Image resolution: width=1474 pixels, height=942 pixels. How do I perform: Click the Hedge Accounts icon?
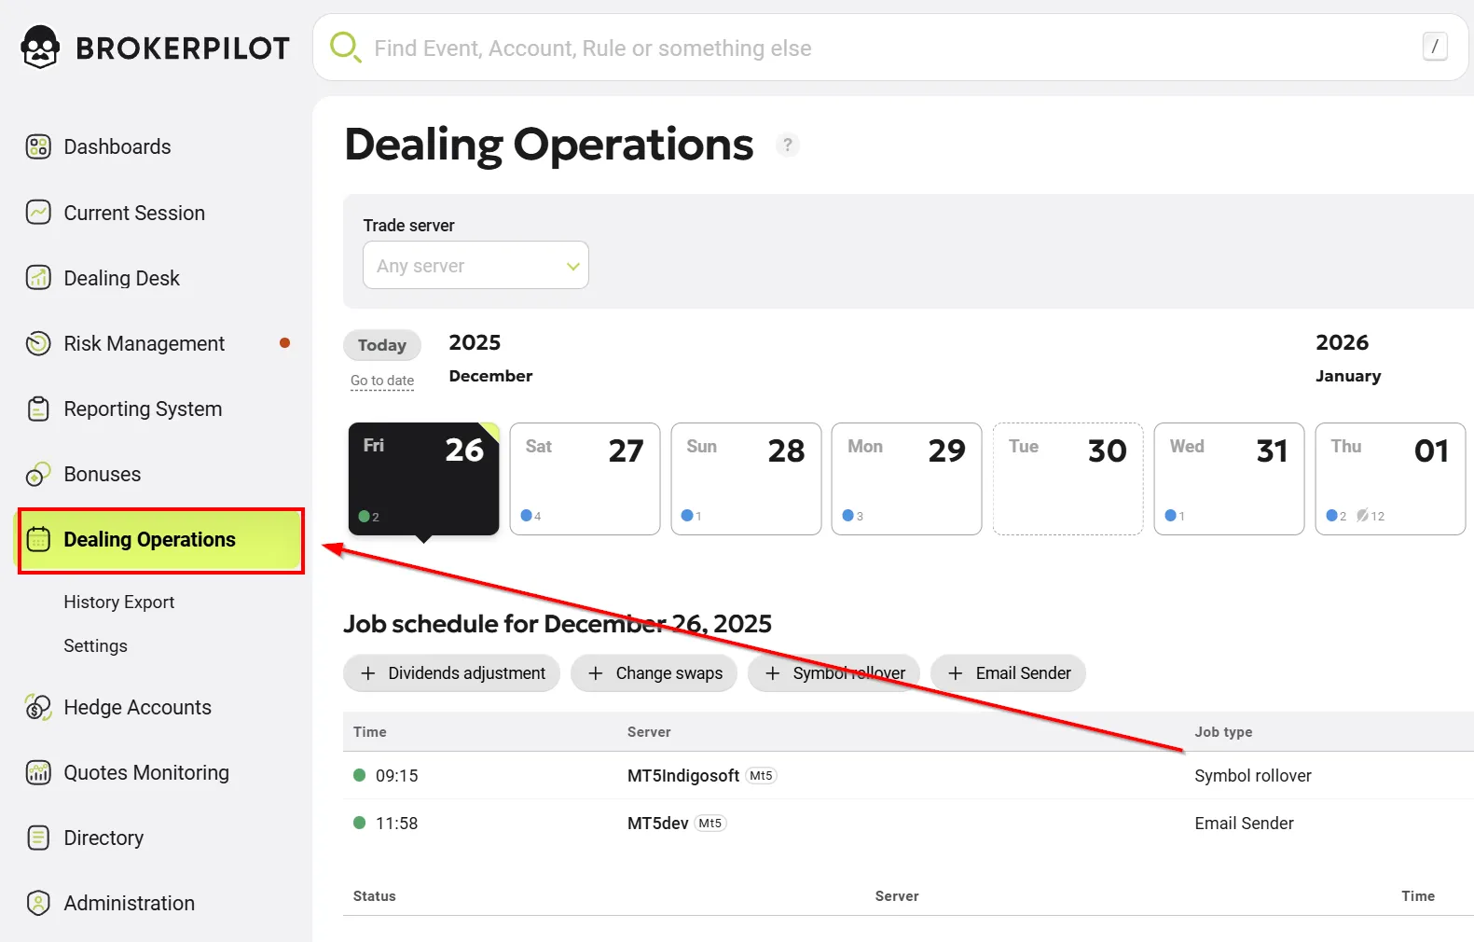tap(38, 707)
